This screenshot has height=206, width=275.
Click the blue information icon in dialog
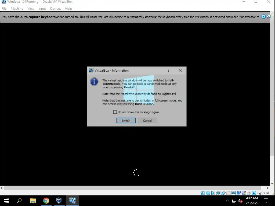pyautogui.click(x=94, y=82)
